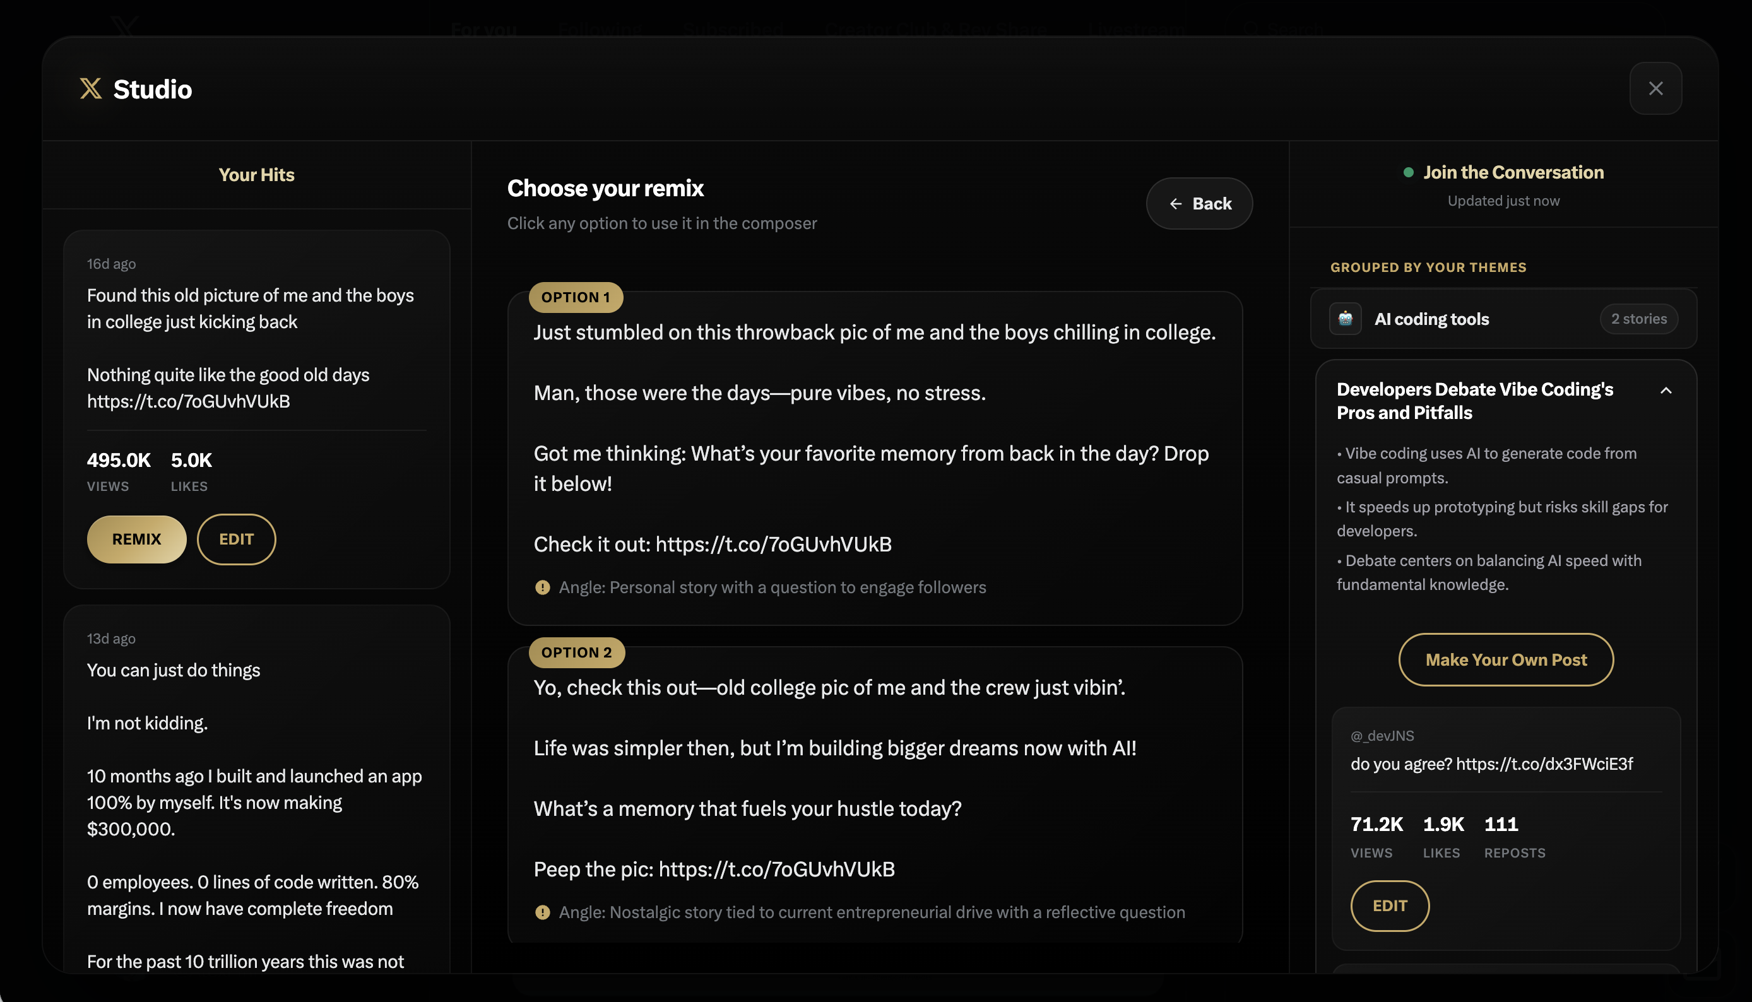The width and height of the screenshot is (1752, 1002).
Task: Collapse Developers Debate Vibe Coding story
Action: pyautogui.click(x=1666, y=391)
